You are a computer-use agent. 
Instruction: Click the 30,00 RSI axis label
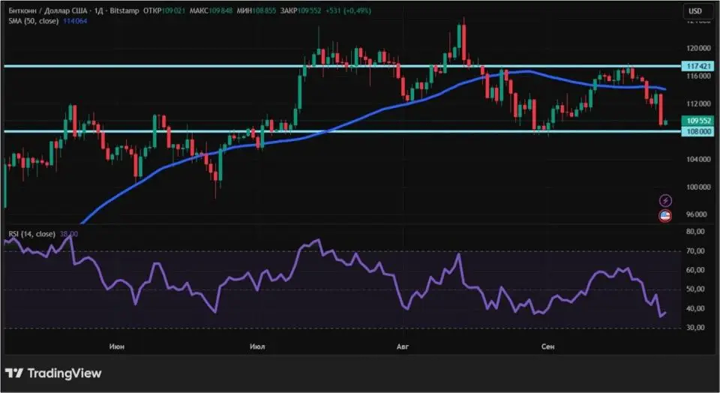[x=695, y=328]
